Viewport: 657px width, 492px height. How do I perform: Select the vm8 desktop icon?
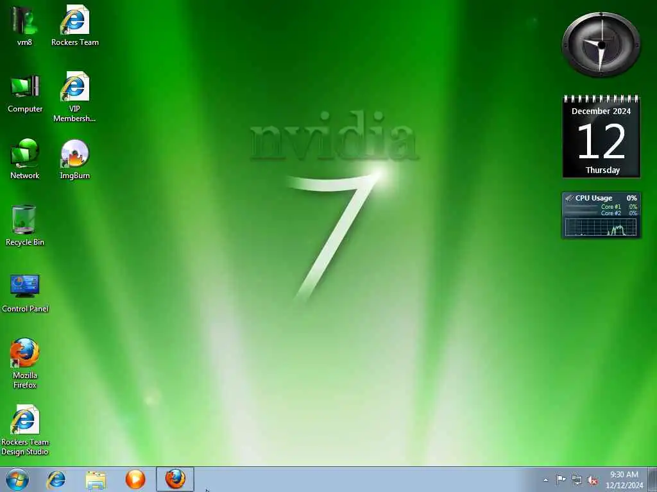pyautogui.click(x=24, y=25)
